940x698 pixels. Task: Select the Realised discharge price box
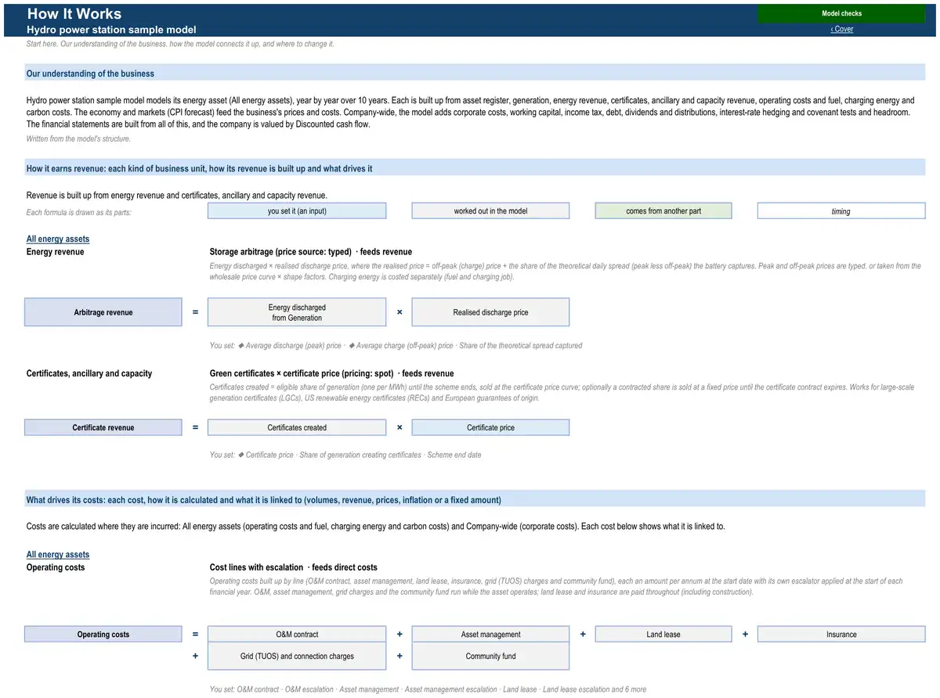[x=490, y=312]
